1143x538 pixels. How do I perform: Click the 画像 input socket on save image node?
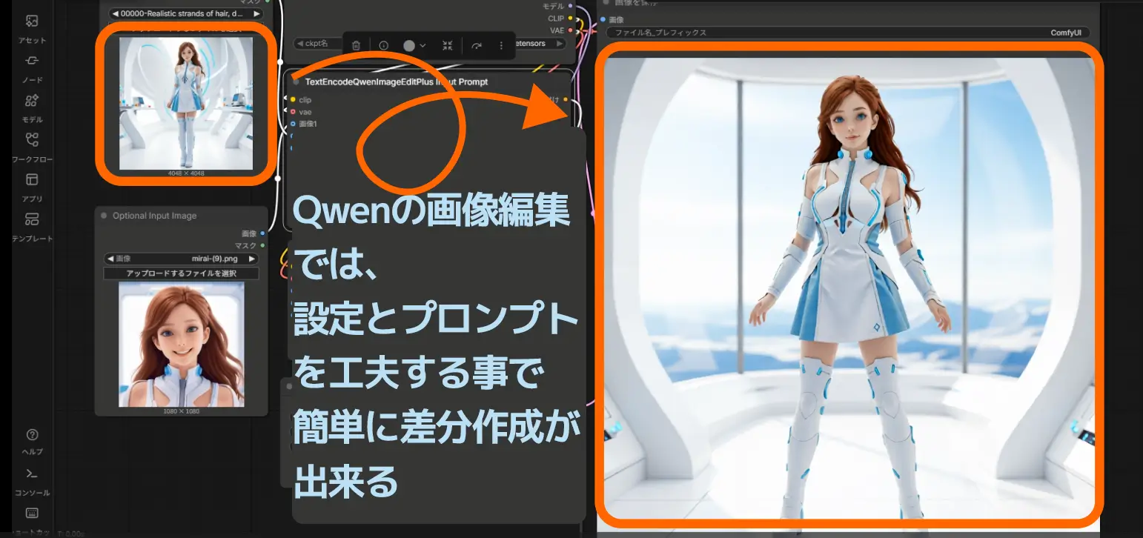pos(603,19)
